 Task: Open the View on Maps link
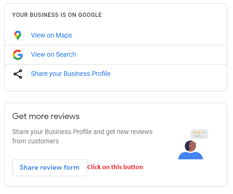coord(52,35)
